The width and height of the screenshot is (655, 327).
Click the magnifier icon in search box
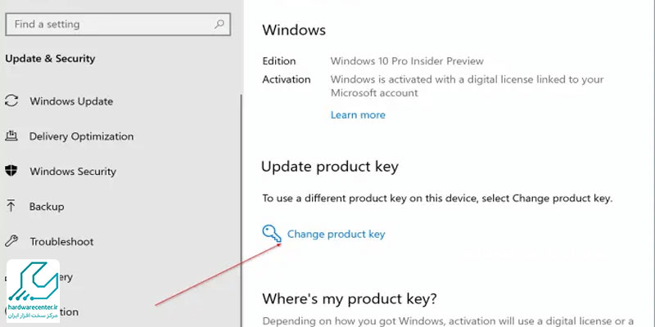(219, 25)
